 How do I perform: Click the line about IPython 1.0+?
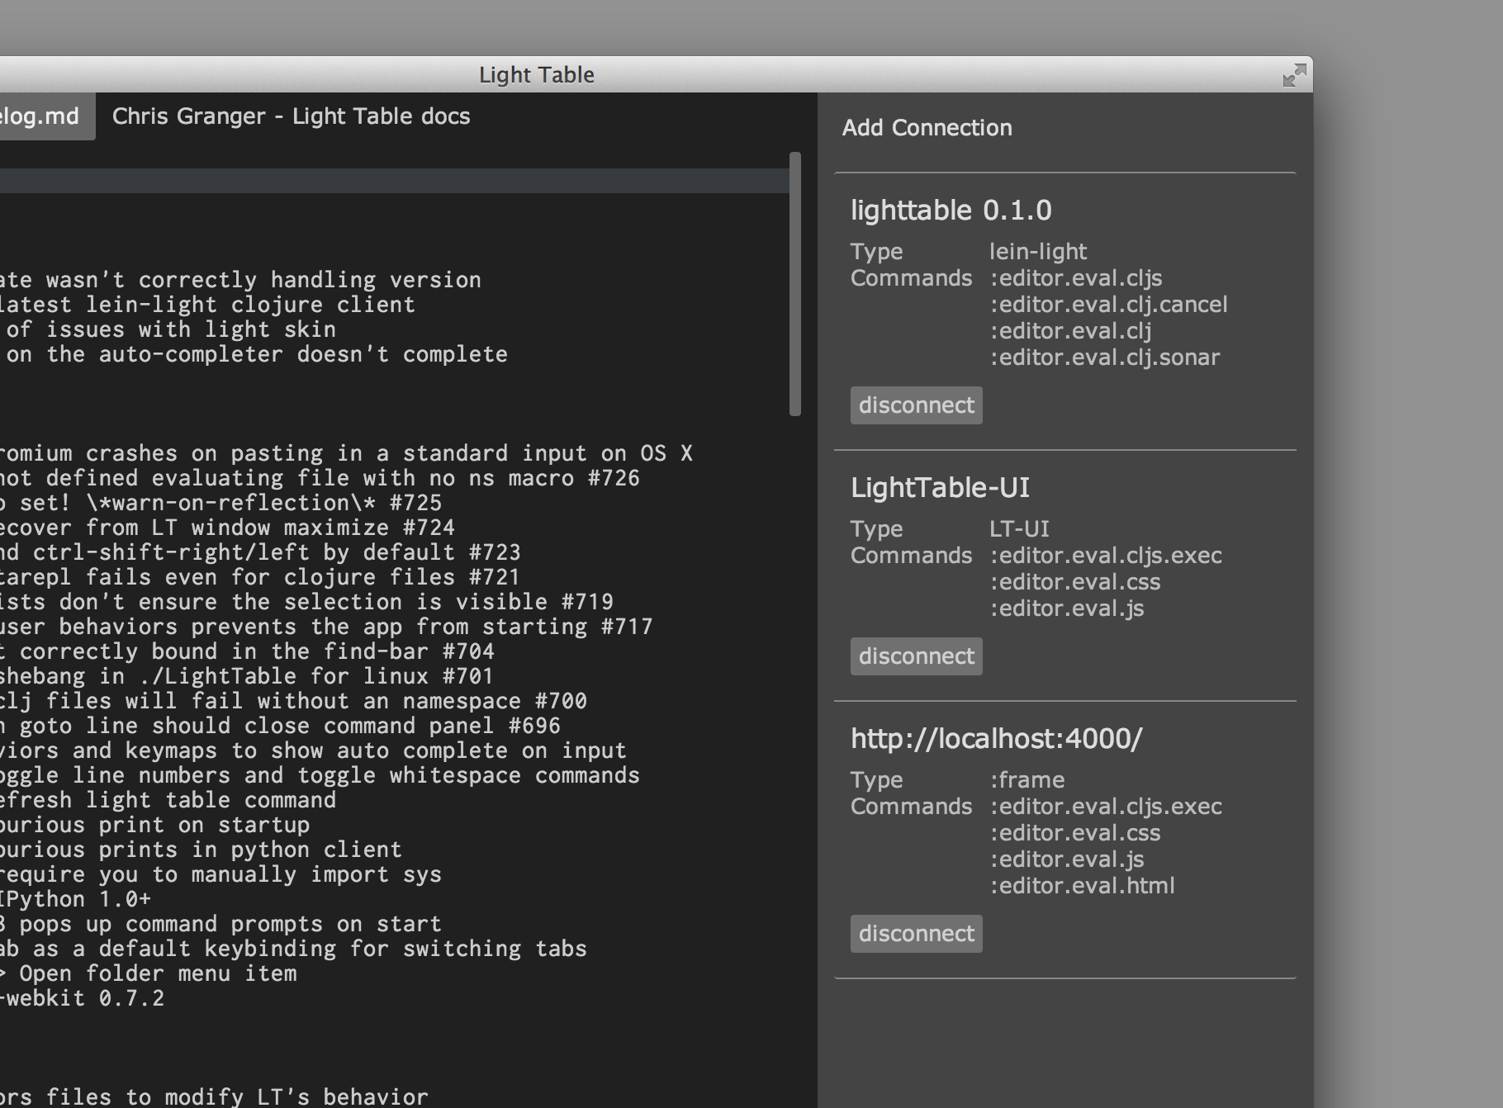[76, 899]
